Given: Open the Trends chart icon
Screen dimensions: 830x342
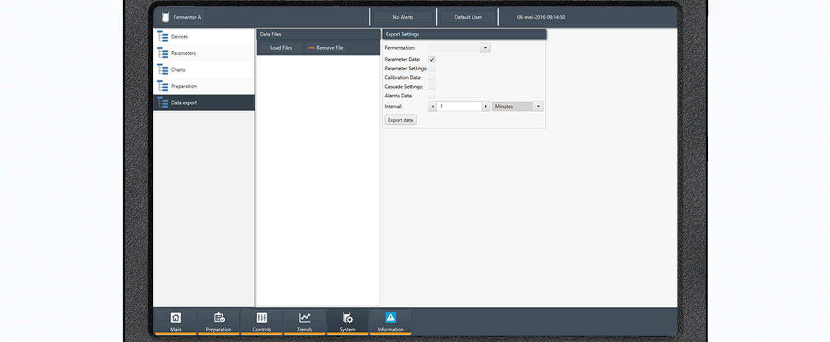Looking at the screenshot, I should [304, 318].
